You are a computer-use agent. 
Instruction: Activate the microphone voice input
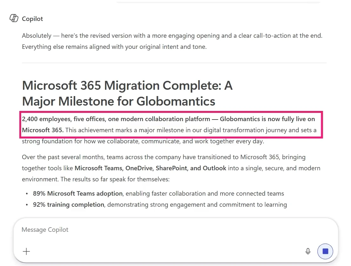308,251
